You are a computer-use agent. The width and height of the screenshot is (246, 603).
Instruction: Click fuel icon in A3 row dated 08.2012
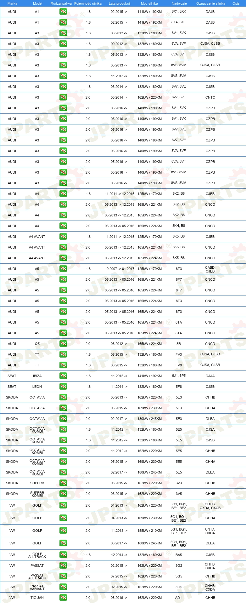click(x=63, y=33)
